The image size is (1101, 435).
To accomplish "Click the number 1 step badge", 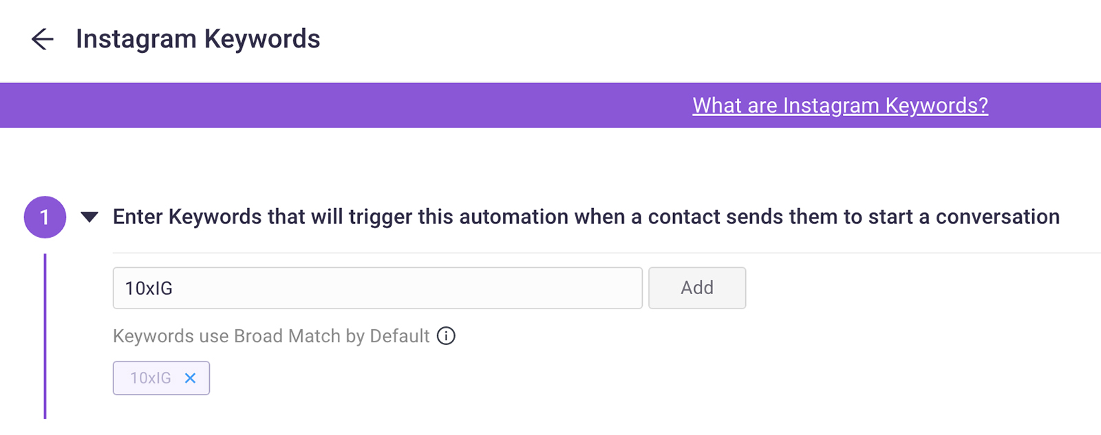I will tap(45, 217).
